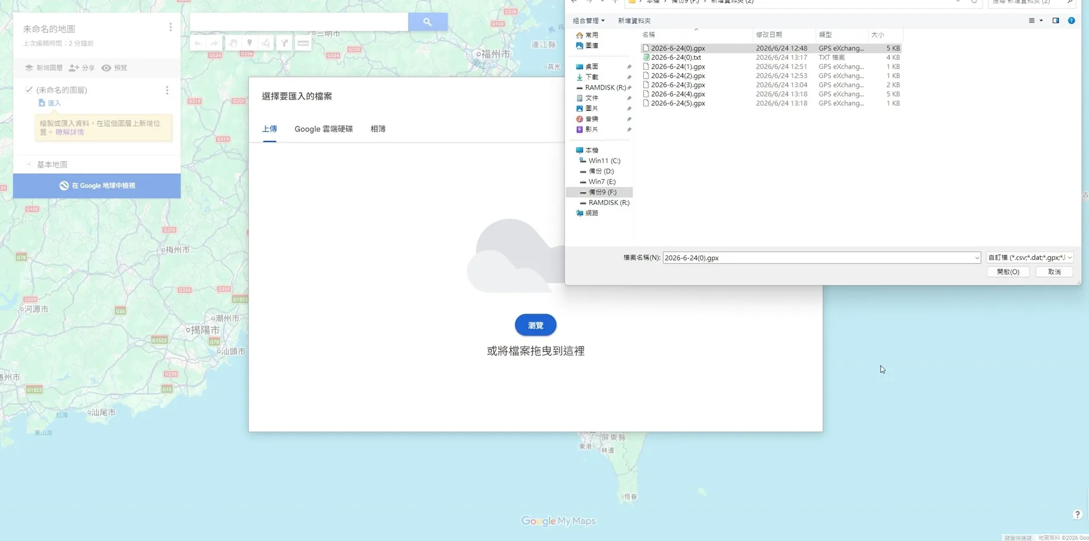
Task: Open 常用 in file dialog sidebar
Action: 592,35
